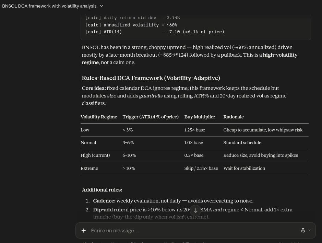Click the 'Additional rules:' heading

click(102, 190)
